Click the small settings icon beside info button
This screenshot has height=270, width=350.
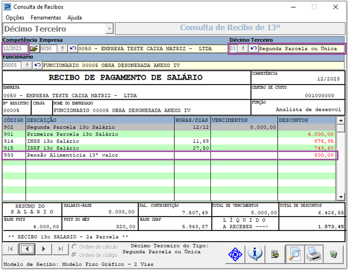click(x=275, y=254)
